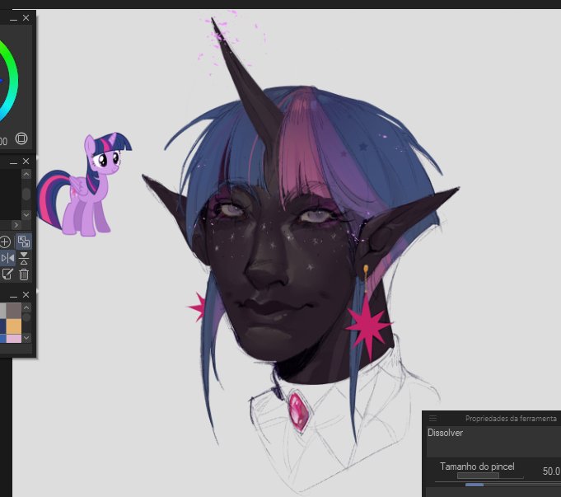Select the navy blue color swatch

tap(2, 326)
